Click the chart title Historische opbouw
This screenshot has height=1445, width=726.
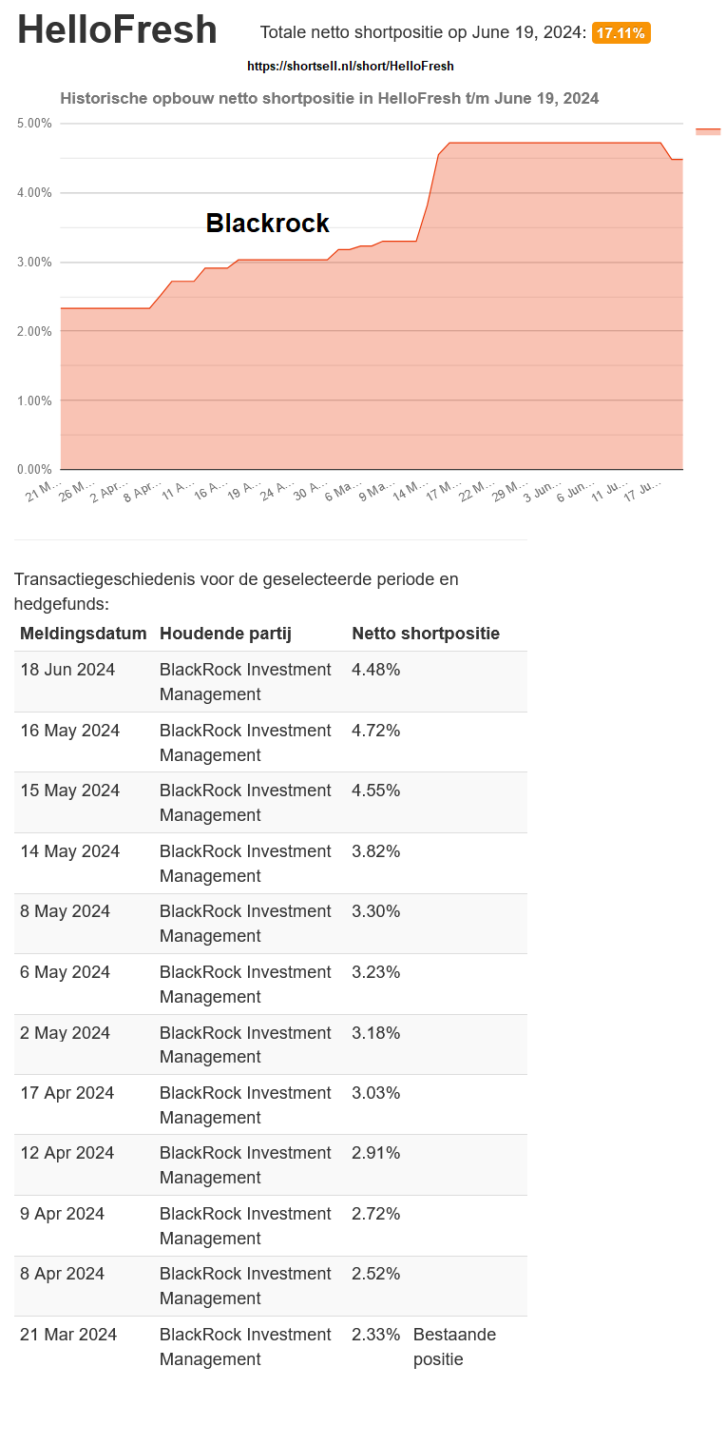[x=329, y=98]
